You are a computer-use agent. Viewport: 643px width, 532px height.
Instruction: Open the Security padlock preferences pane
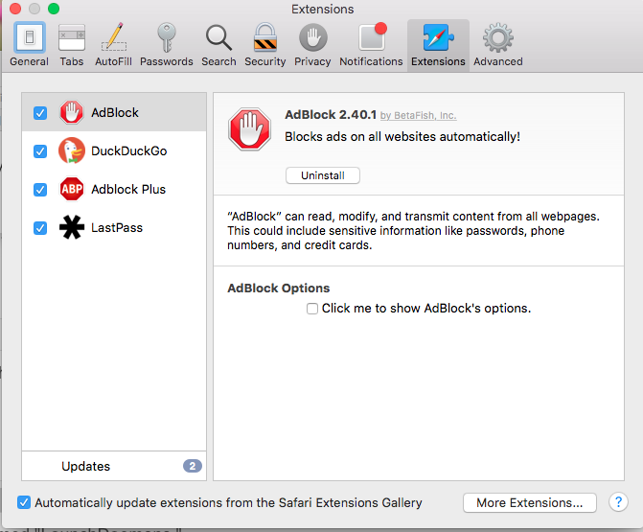click(264, 45)
